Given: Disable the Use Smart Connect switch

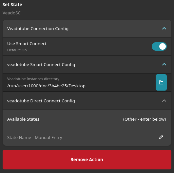Looking at the screenshot, I should (159, 46).
